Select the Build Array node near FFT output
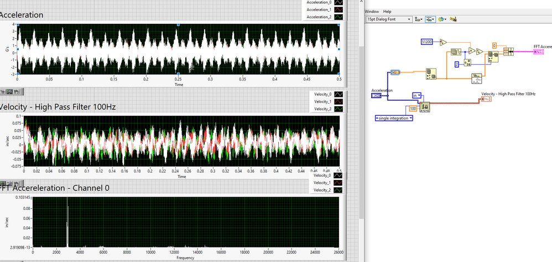Image resolution: width=552 pixels, height=262 pixels. point(506,52)
